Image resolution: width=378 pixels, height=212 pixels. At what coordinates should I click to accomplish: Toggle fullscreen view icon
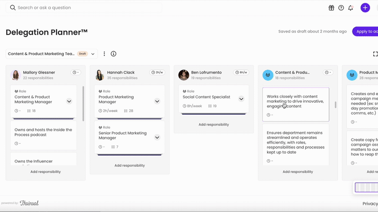pos(375,54)
